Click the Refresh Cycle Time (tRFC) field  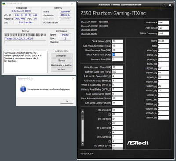point(117,72)
